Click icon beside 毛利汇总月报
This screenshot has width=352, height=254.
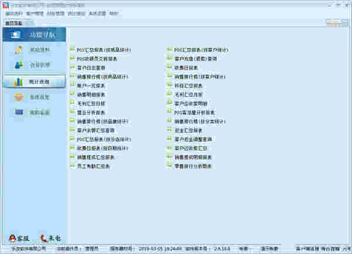[x=170, y=94]
